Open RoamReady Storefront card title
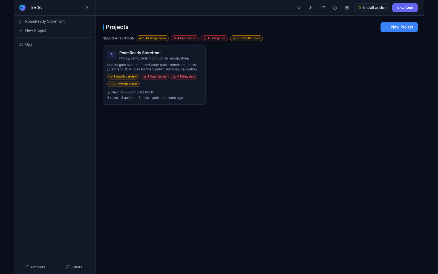This screenshot has height=274, width=438. (x=140, y=53)
